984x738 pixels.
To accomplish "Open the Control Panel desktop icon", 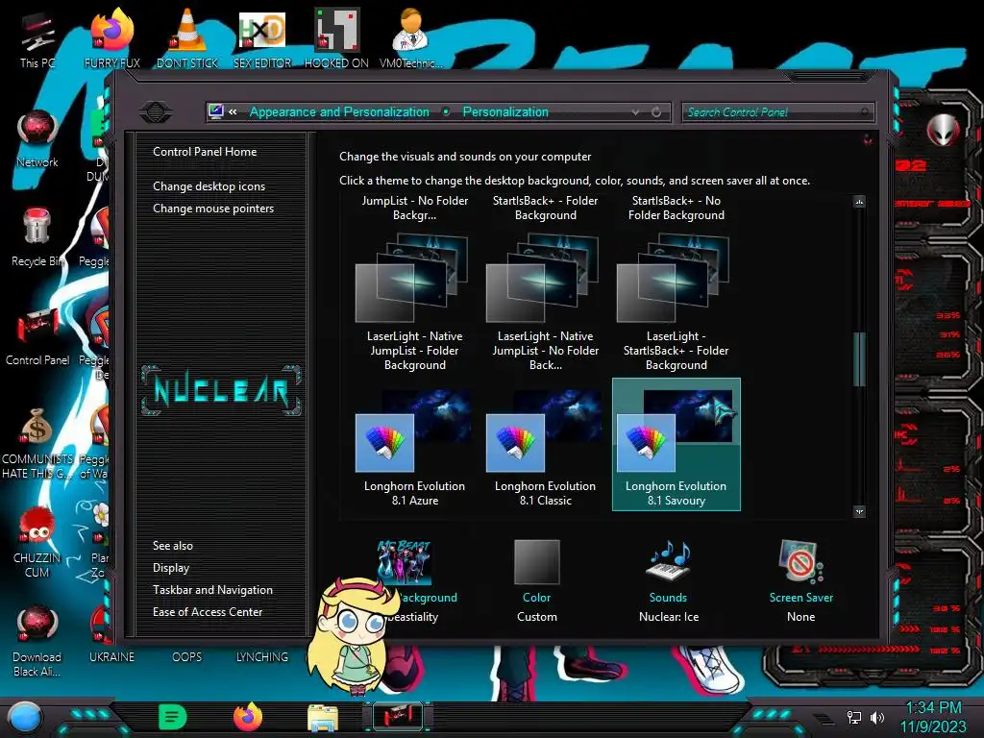I will pyautogui.click(x=37, y=336).
